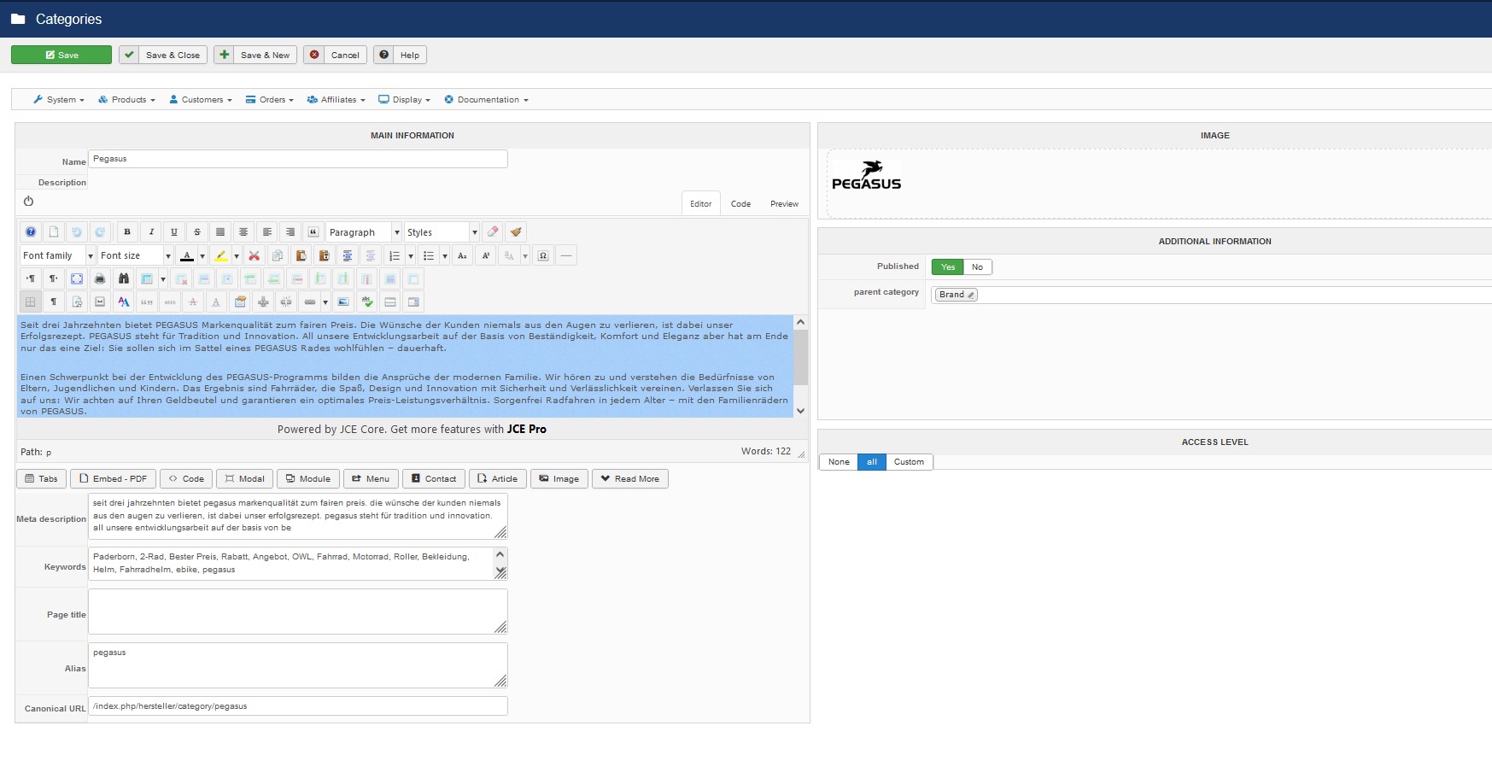1492x761 pixels.
Task: Click the subscript icon
Action: point(462,255)
